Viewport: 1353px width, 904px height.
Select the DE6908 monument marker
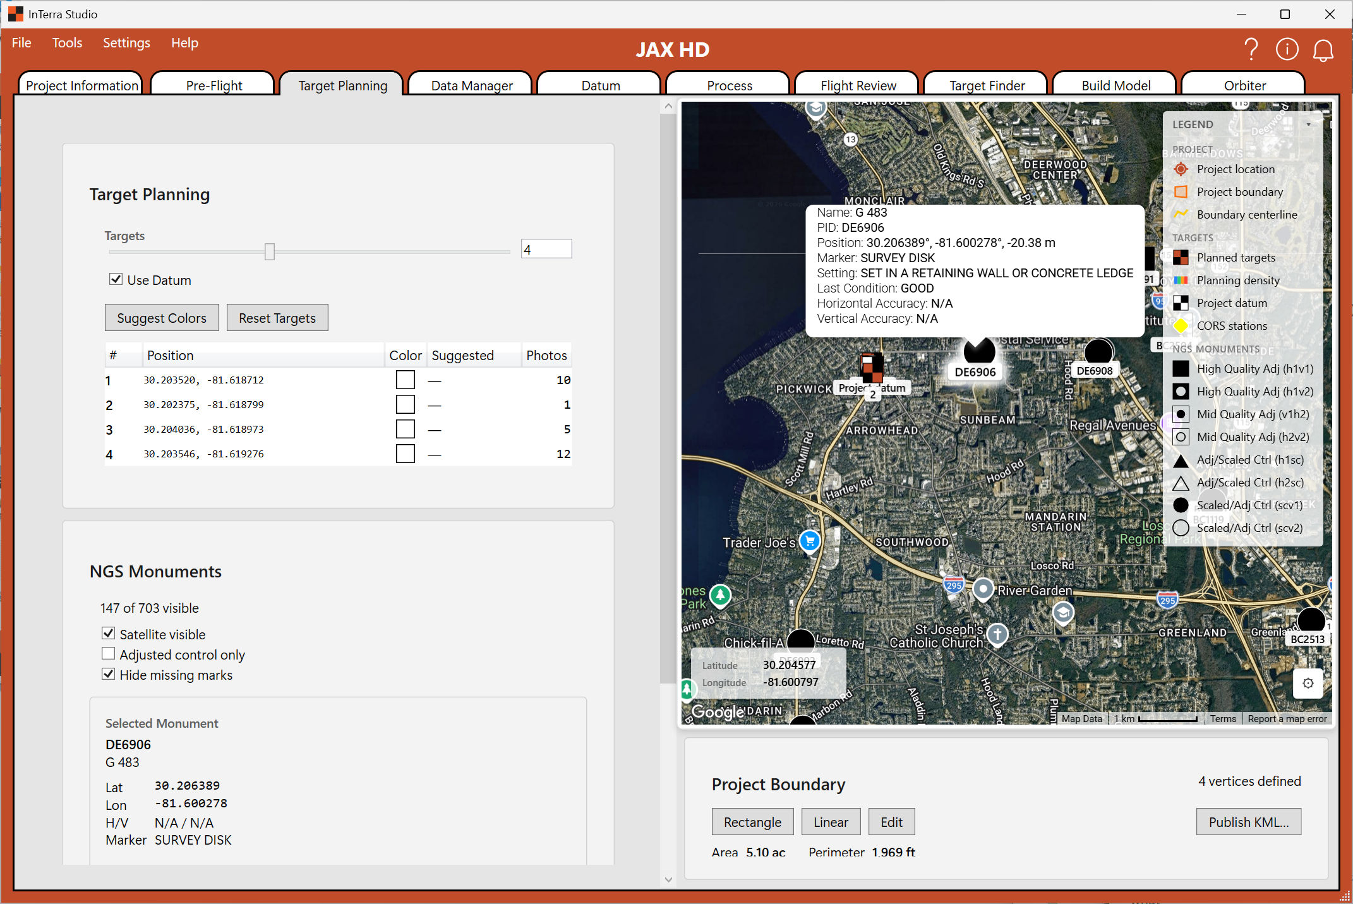tap(1098, 351)
